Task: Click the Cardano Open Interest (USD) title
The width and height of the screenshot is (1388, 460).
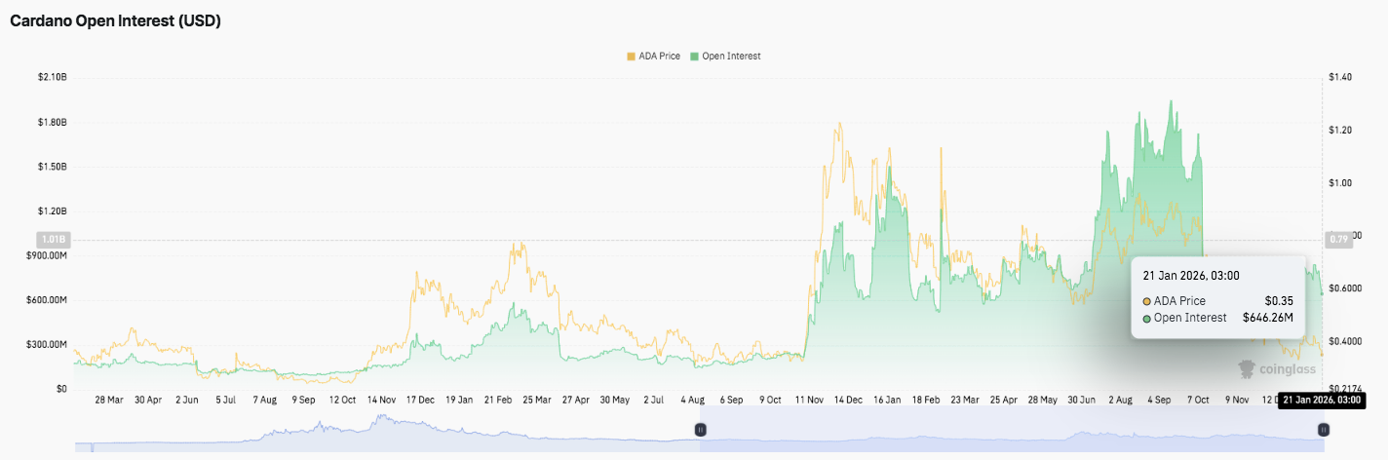Action: (115, 21)
